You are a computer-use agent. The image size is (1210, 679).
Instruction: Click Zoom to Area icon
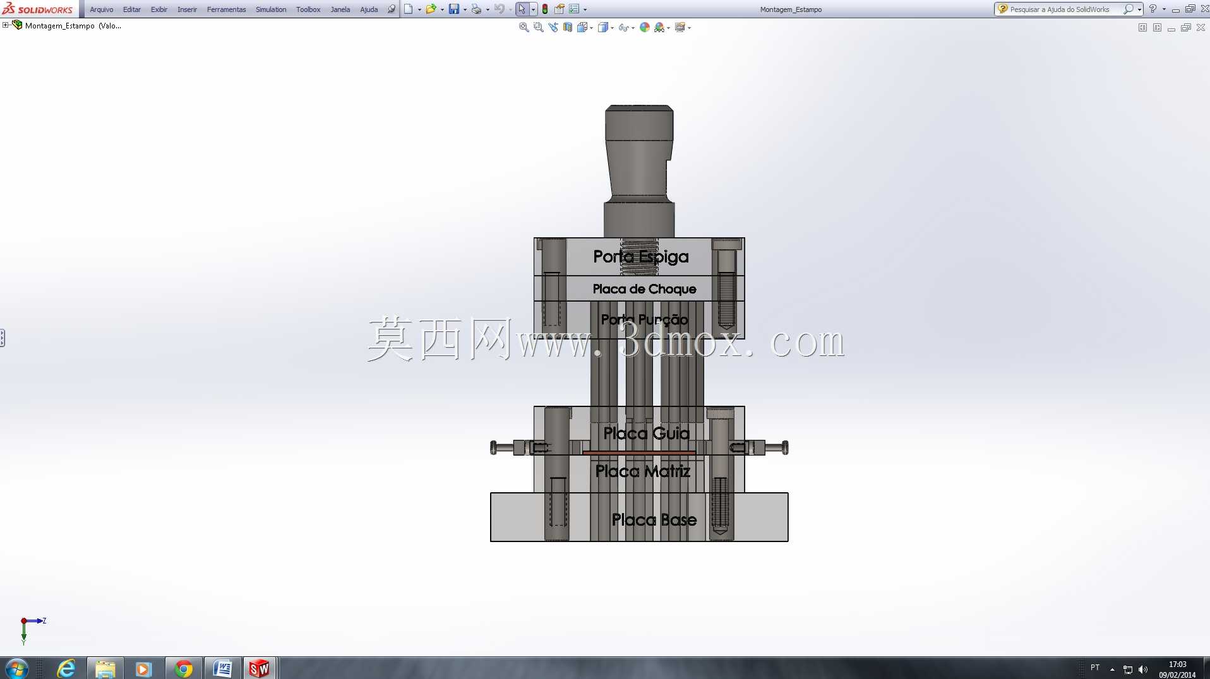(x=538, y=27)
